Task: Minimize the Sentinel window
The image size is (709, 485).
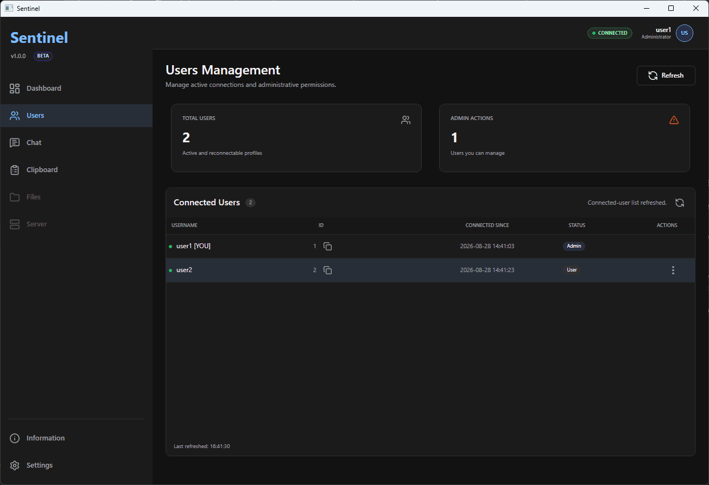Action: coord(646,8)
